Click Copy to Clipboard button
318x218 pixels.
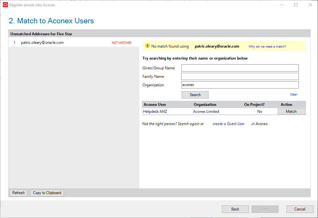47,193
